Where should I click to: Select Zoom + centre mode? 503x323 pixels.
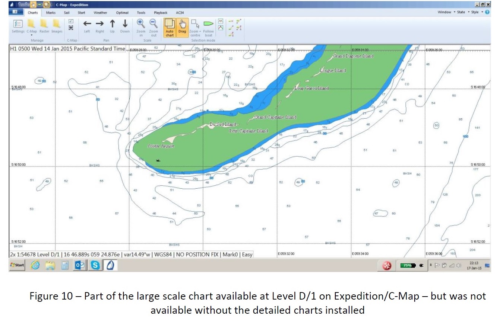(x=195, y=28)
